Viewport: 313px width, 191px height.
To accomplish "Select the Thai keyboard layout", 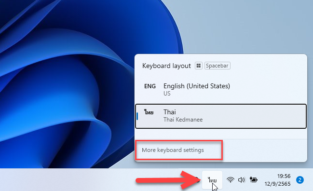I will point(221,116).
